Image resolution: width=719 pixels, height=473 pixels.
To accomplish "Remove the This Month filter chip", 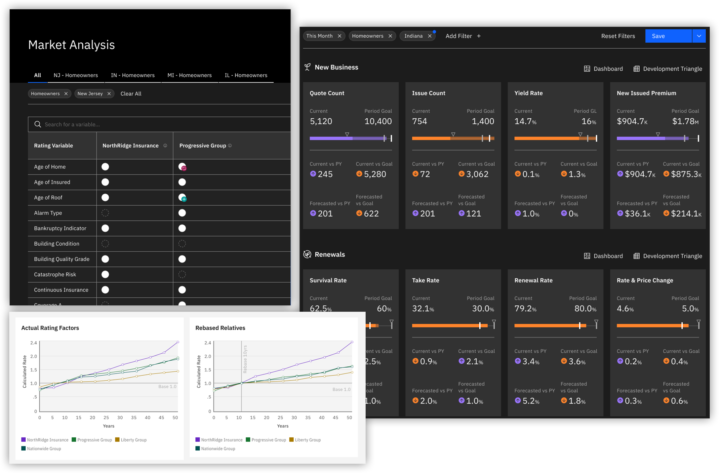I will coord(340,36).
